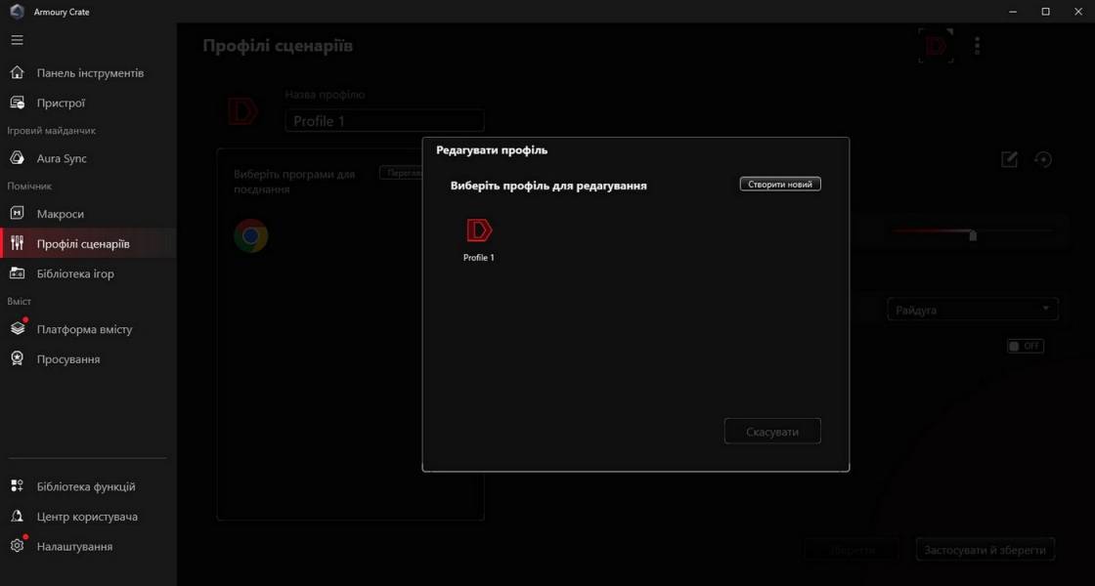Image resolution: width=1095 pixels, height=586 pixels.
Task: Click the Платформа вмісту layers icon
Action: tap(18, 328)
